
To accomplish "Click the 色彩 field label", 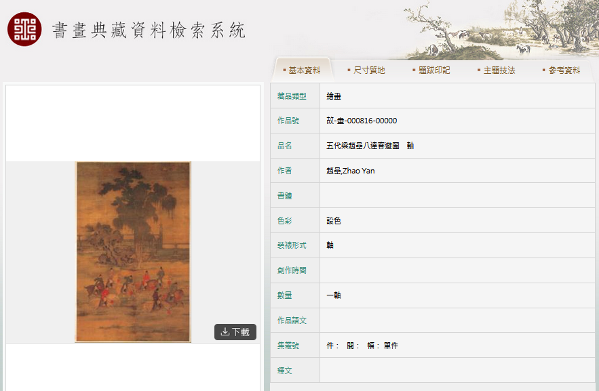I will 285,220.
